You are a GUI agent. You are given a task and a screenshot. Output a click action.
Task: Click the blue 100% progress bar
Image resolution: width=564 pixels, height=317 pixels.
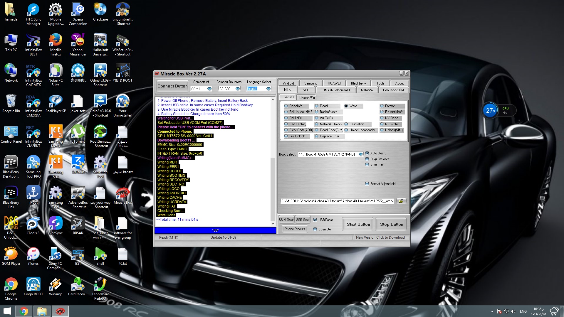click(x=215, y=230)
